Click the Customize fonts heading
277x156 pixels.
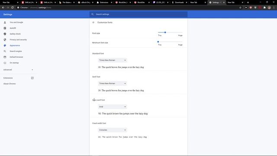point(105,23)
